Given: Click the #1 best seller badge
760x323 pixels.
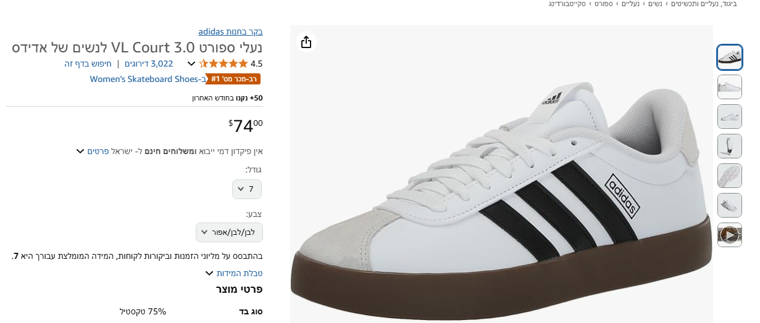Looking at the screenshot, I should (235, 79).
